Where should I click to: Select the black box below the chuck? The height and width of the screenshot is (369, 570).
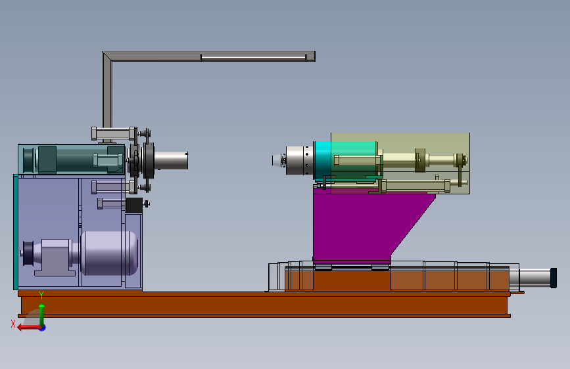click(x=134, y=205)
